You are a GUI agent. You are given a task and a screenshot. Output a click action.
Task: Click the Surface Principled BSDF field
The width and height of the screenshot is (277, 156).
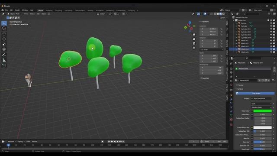coord(261,98)
